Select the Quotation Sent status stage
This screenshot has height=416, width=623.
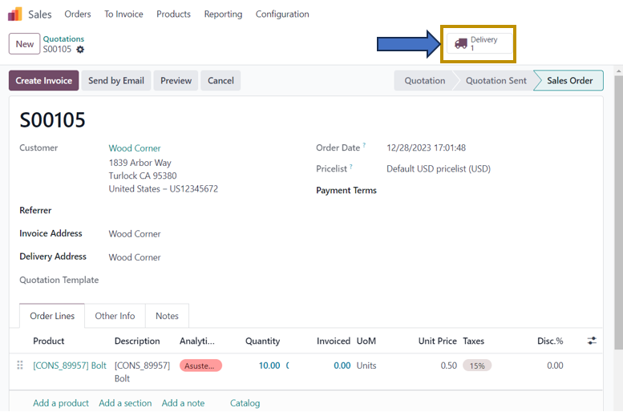(496, 80)
